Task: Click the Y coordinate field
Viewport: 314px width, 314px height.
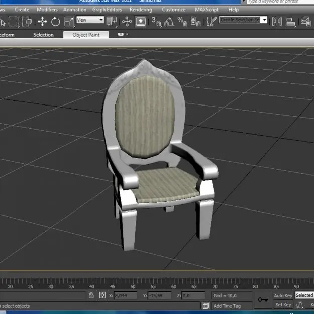Action: [x=159, y=295]
